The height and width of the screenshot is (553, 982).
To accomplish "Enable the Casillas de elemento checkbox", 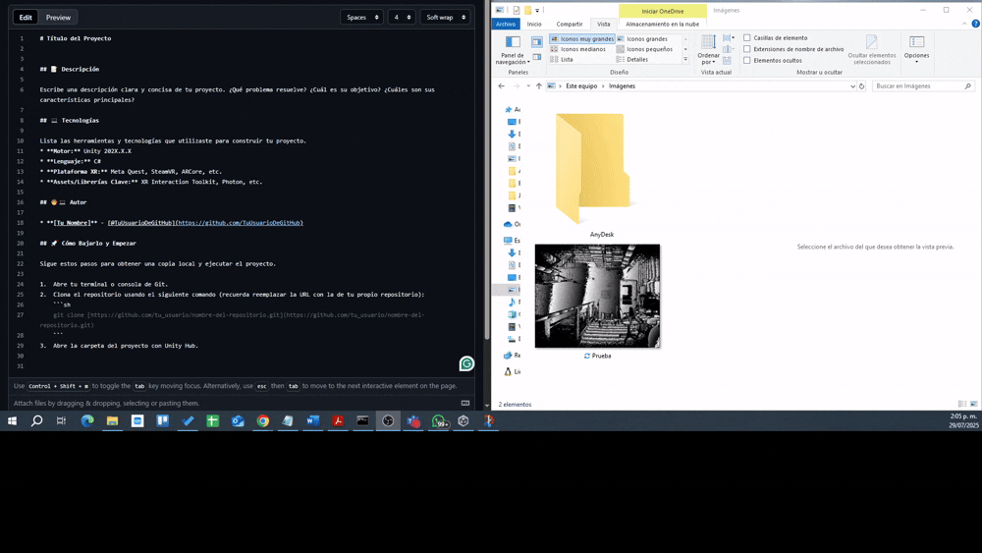I will [747, 38].
